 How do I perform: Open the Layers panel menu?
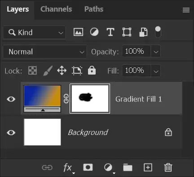click(x=186, y=10)
